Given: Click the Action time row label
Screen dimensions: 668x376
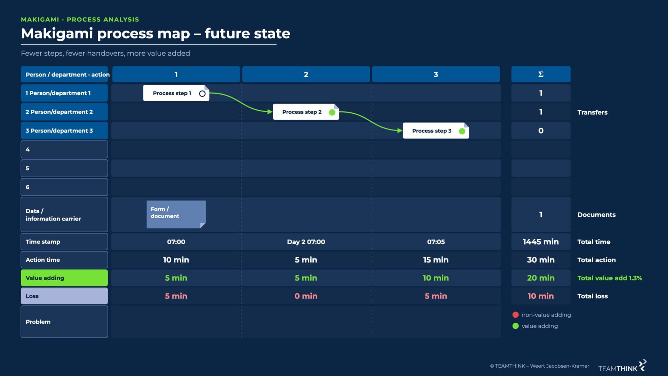Looking at the screenshot, I should pos(64,260).
